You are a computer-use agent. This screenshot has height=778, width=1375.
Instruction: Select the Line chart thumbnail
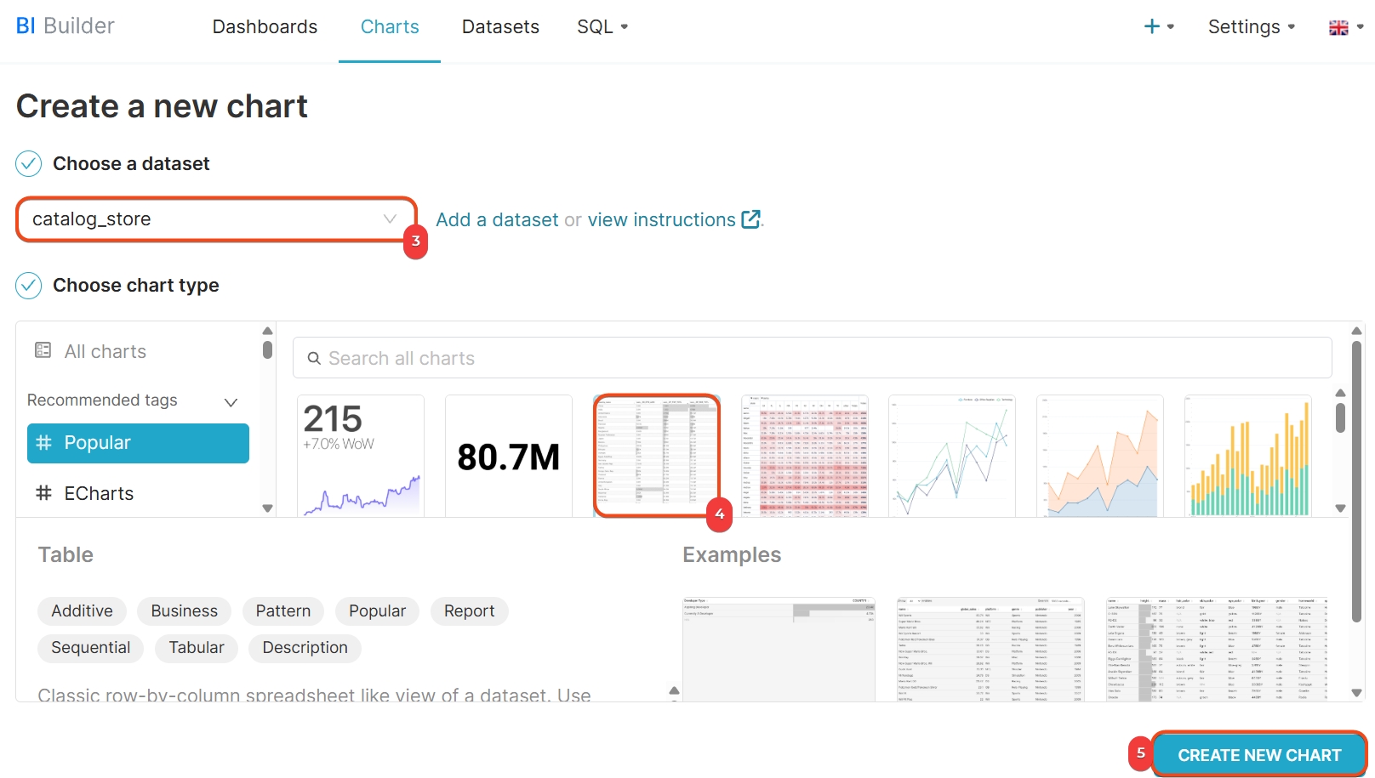[951, 456]
